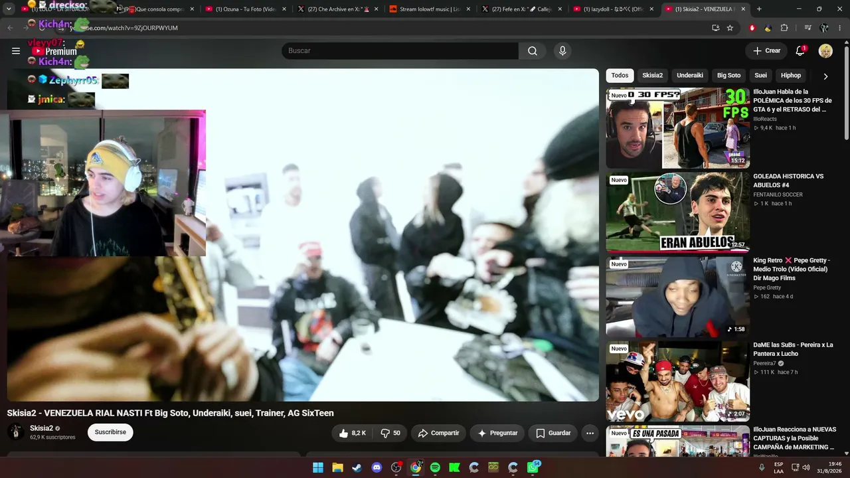
Task: Open the Skisia2 channel avatar
Action: tap(16, 432)
